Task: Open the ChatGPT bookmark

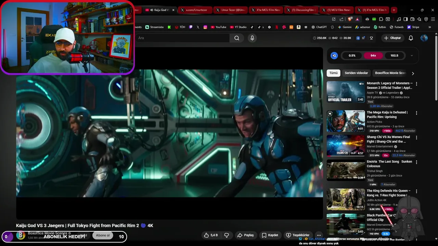Action: tap(319, 27)
